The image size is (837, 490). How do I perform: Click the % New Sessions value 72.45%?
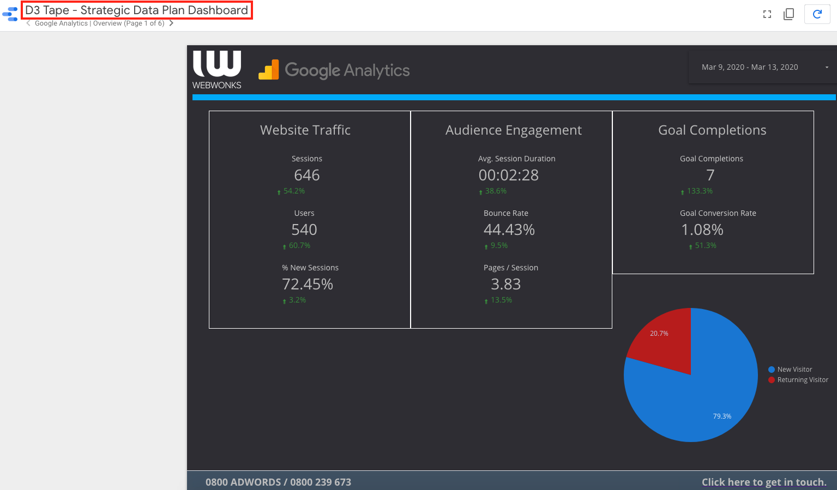tap(308, 284)
